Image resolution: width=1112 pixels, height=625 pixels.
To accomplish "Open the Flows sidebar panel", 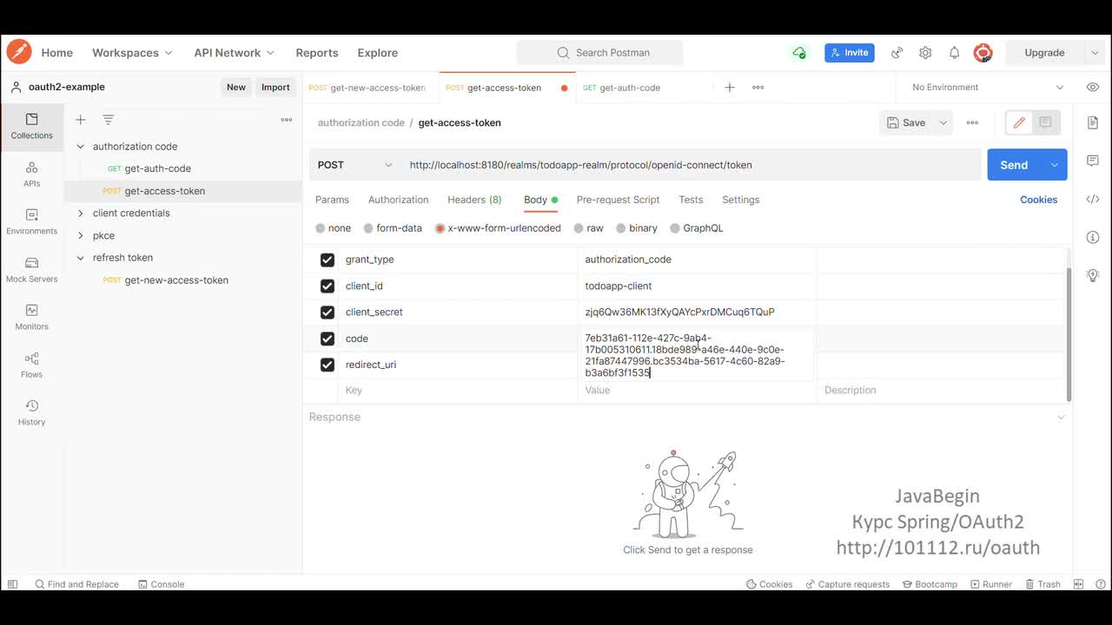I will [x=31, y=365].
